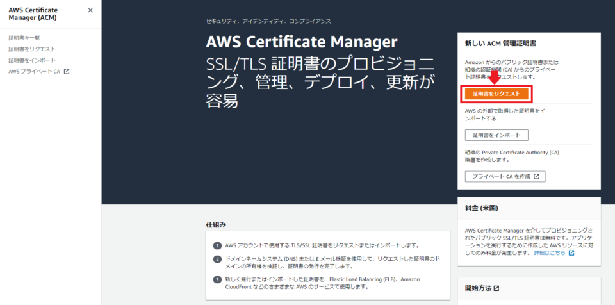Click text about 組織の Private Certificate Authority (CA)
This screenshot has height=305, width=615.
[512, 156]
